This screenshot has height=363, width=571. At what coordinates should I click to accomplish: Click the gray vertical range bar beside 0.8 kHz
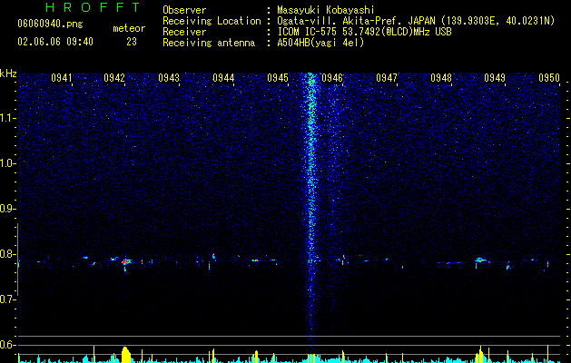(x=17, y=260)
